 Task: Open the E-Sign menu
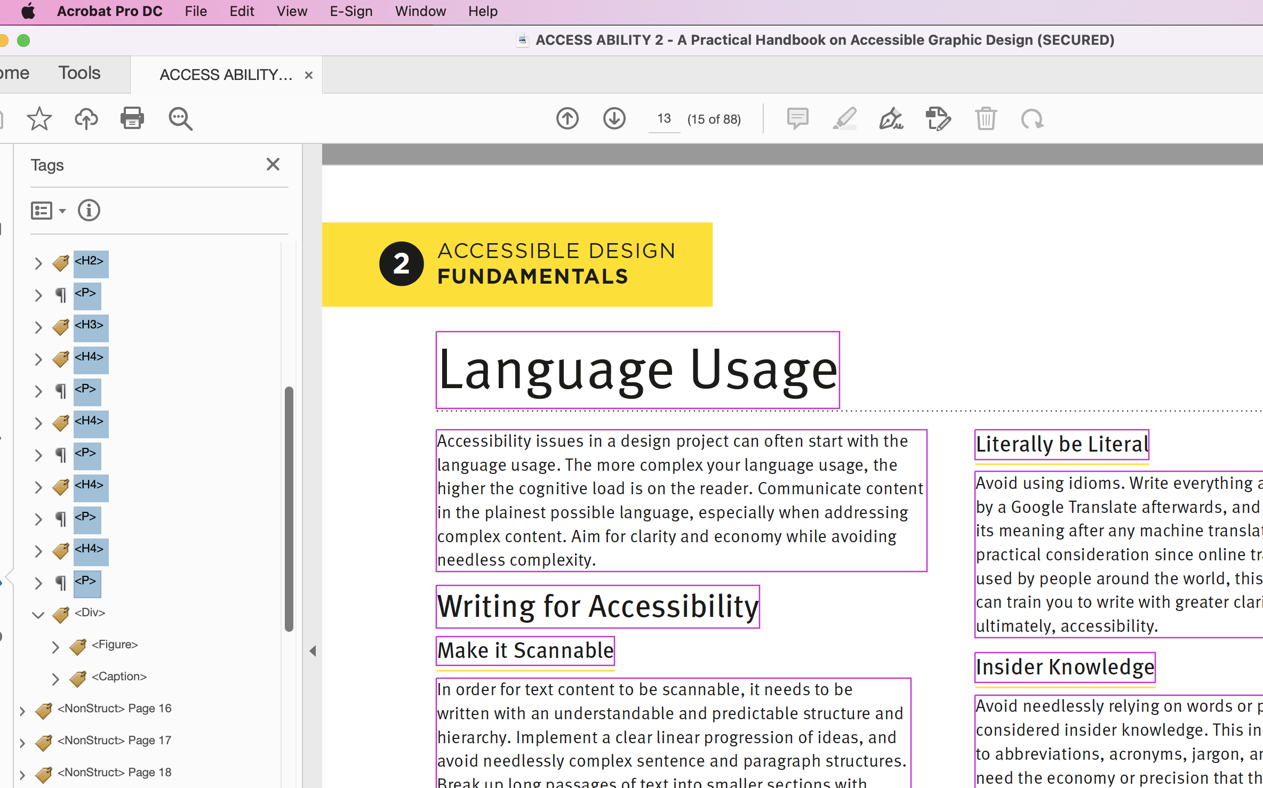(351, 11)
